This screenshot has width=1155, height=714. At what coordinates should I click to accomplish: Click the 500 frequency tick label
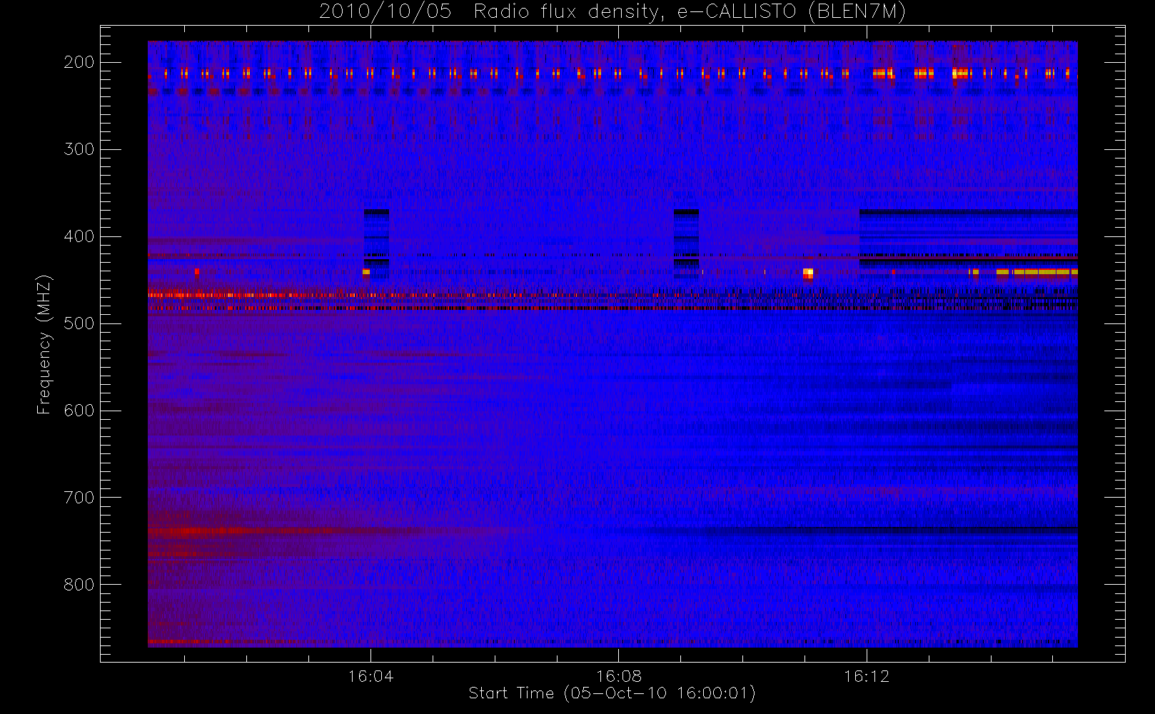point(79,323)
